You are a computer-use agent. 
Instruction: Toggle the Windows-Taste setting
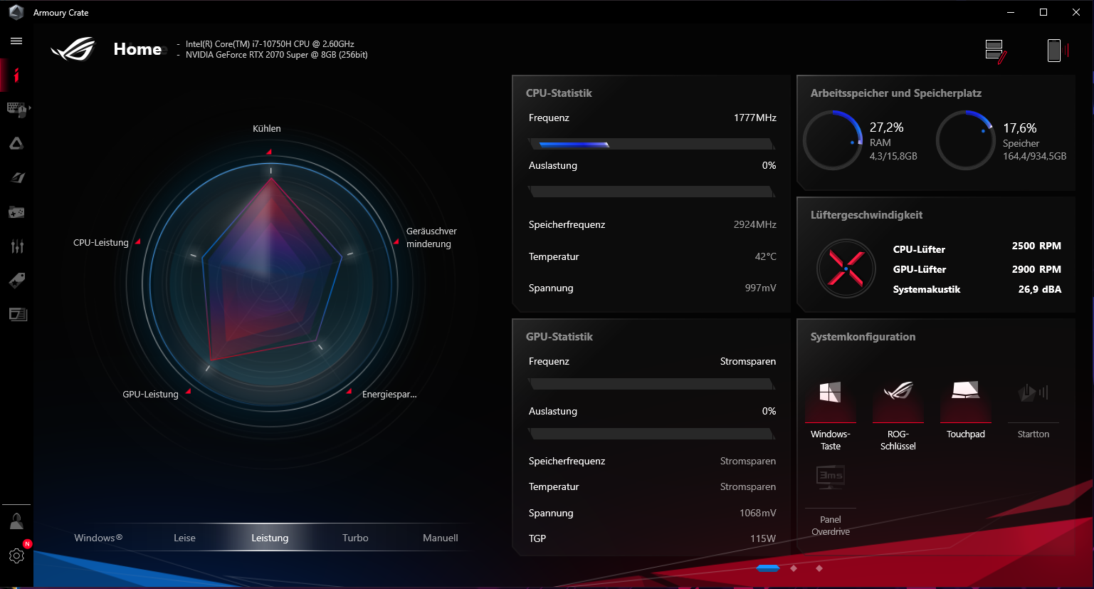pos(830,417)
